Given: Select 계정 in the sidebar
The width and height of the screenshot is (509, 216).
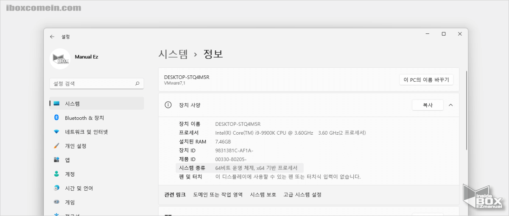Looking at the screenshot, I should coord(97,174).
